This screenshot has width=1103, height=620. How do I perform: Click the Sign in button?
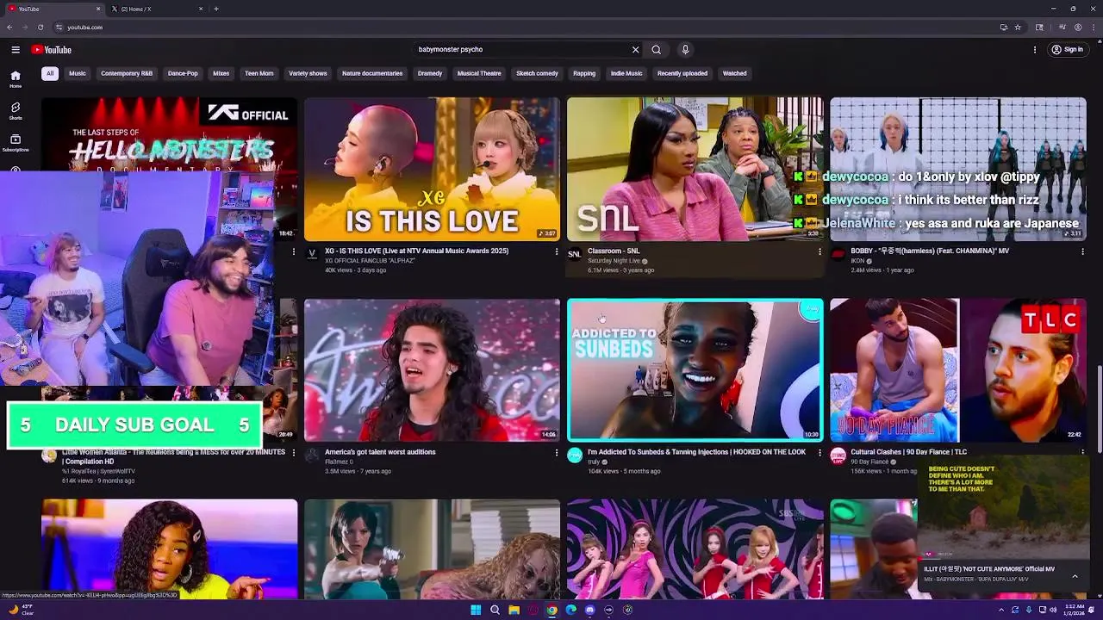[x=1067, y=50]
